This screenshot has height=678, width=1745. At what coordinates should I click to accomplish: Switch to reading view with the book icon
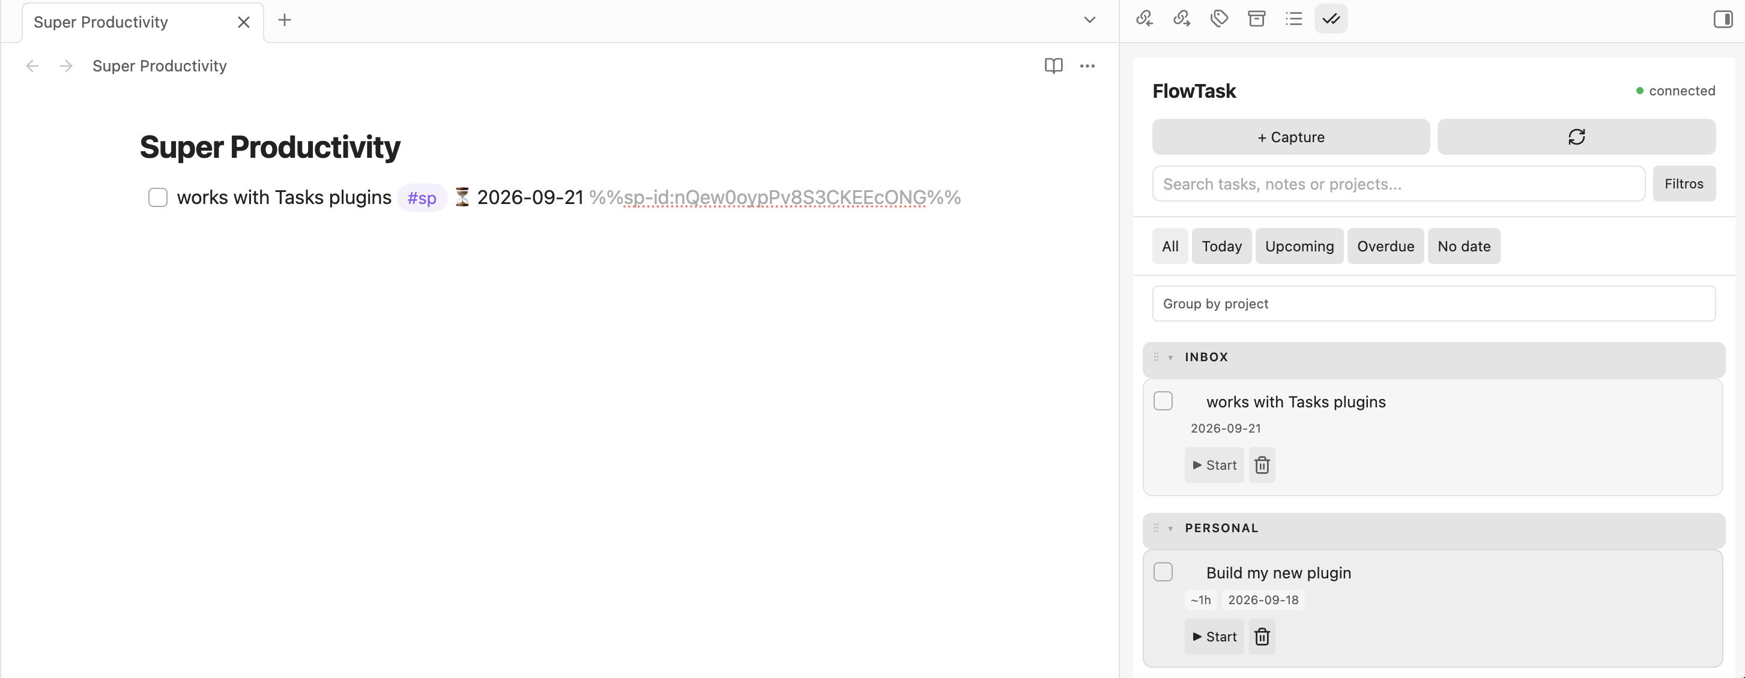click(x=1053, y=65)
